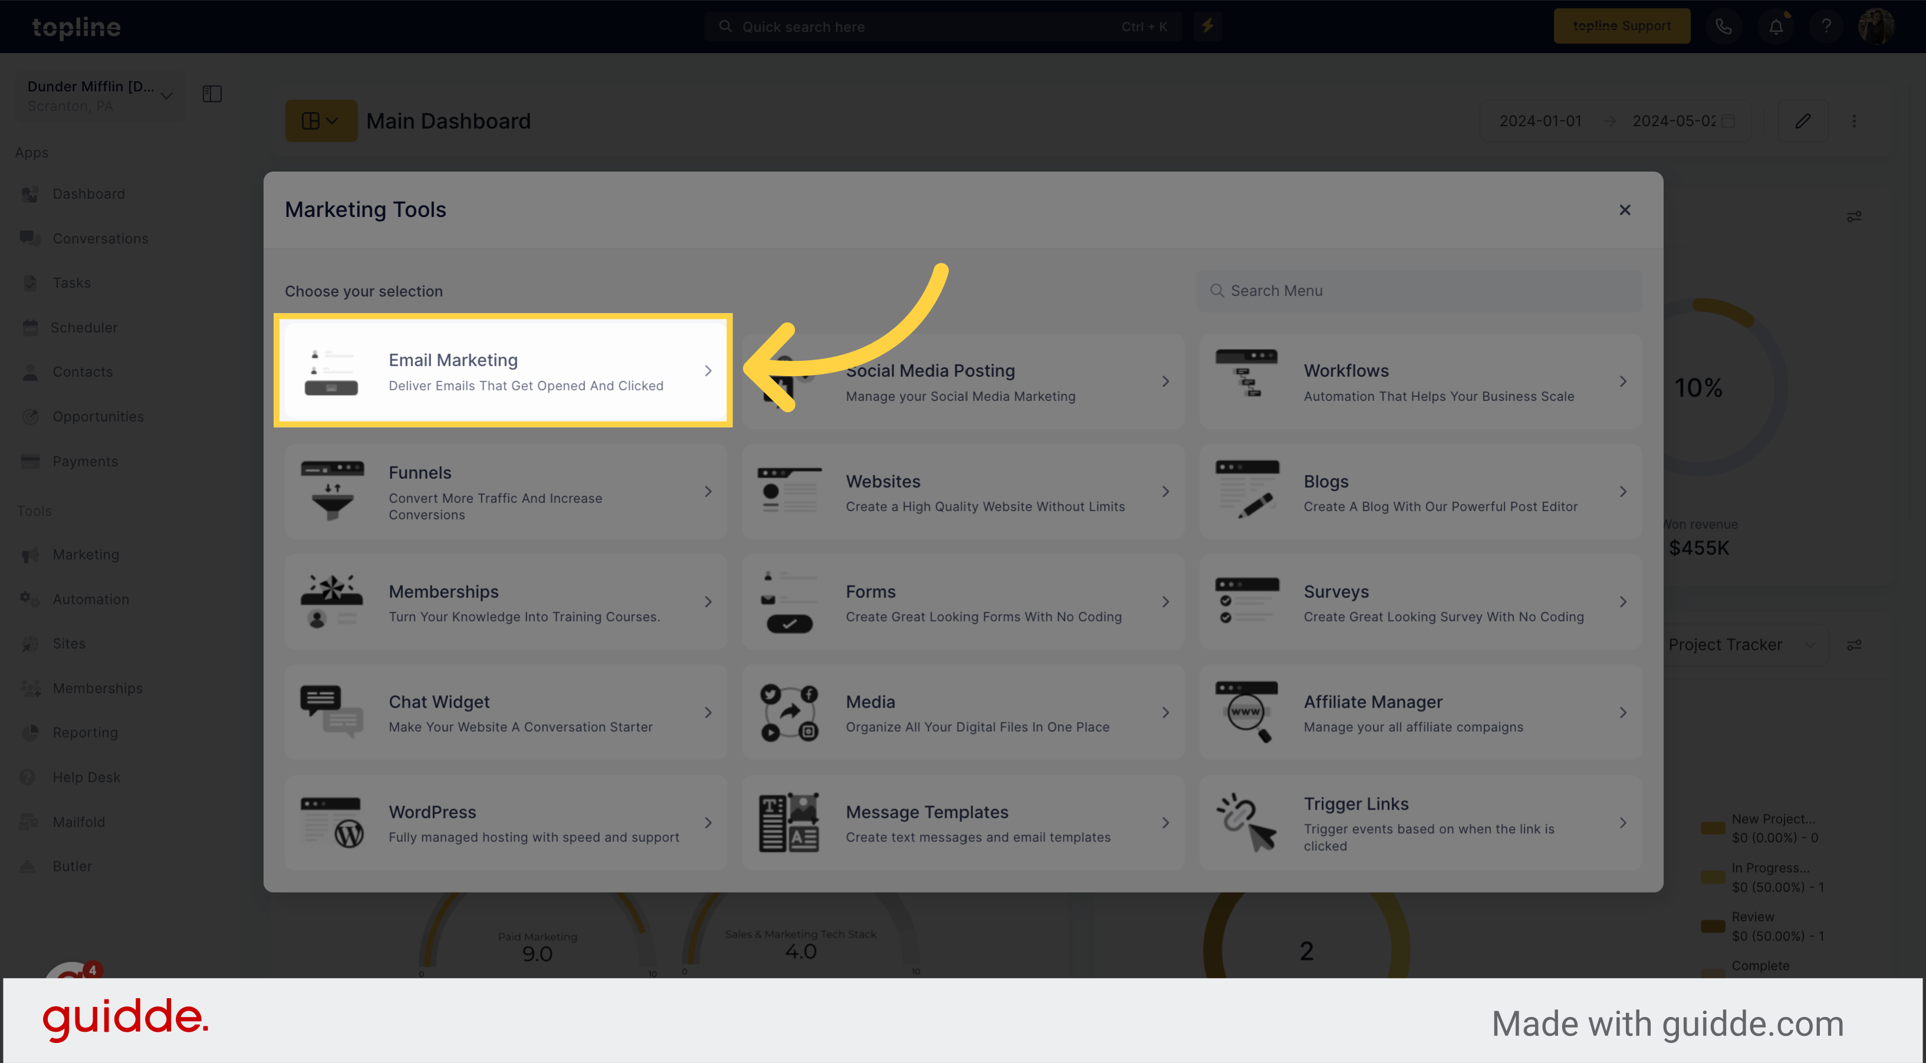Open the WordPress option
Screen dimensions: 1926x1063
point(505,822)
